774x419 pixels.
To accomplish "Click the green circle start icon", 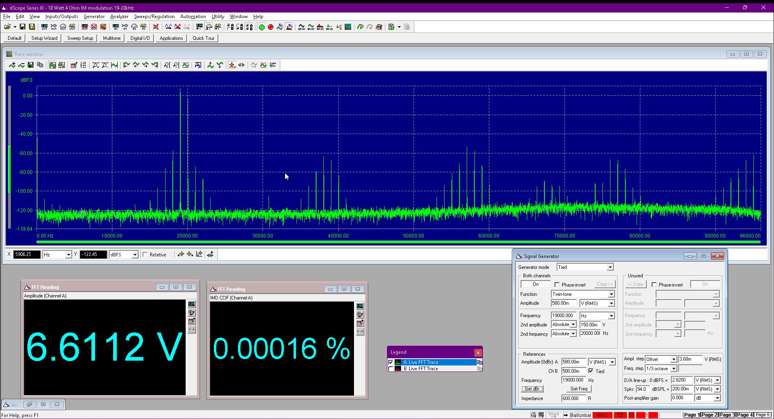I will coord(261,27).
